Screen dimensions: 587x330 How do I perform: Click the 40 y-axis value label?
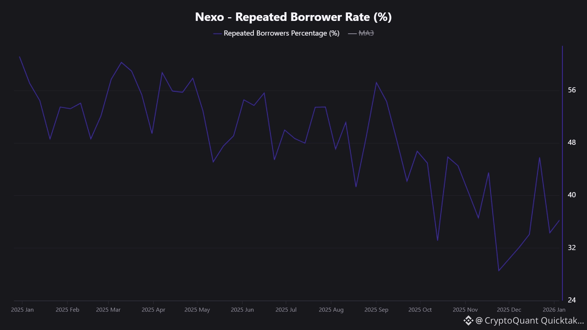pos(572,195)
